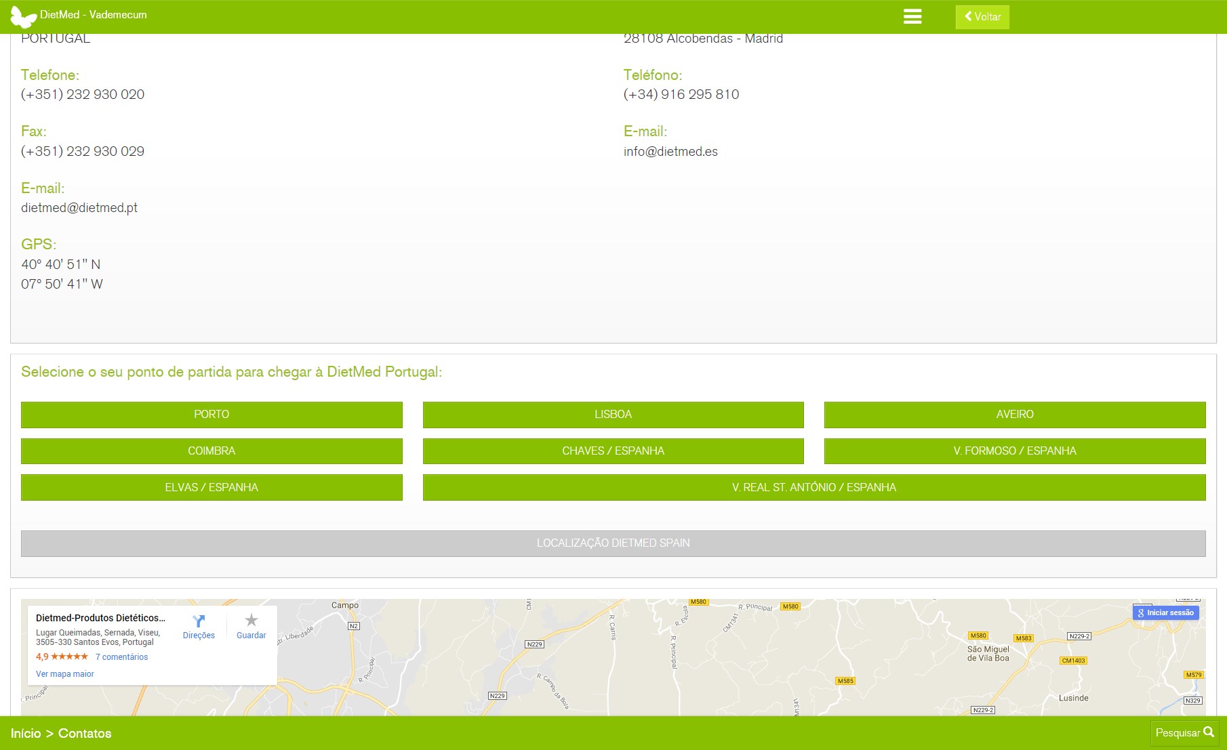The width and height of the screenshot is (1227, 750).
Task: Open the hamburger menu icon
Action: tap(912, 17)
